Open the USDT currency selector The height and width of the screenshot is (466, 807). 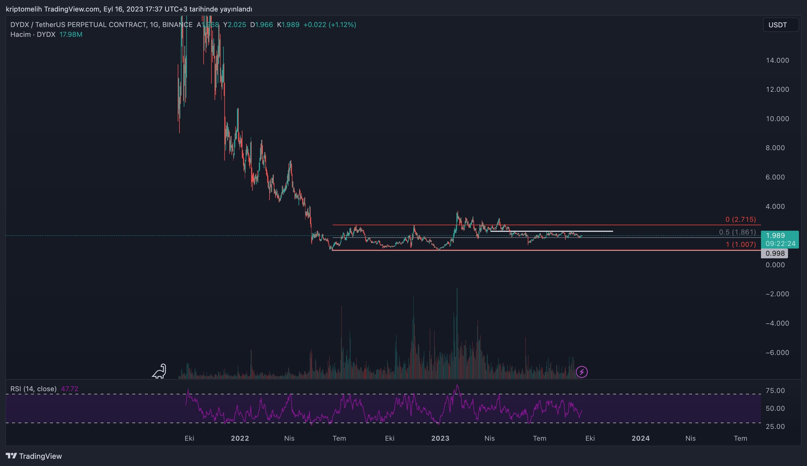click(781, 25)
